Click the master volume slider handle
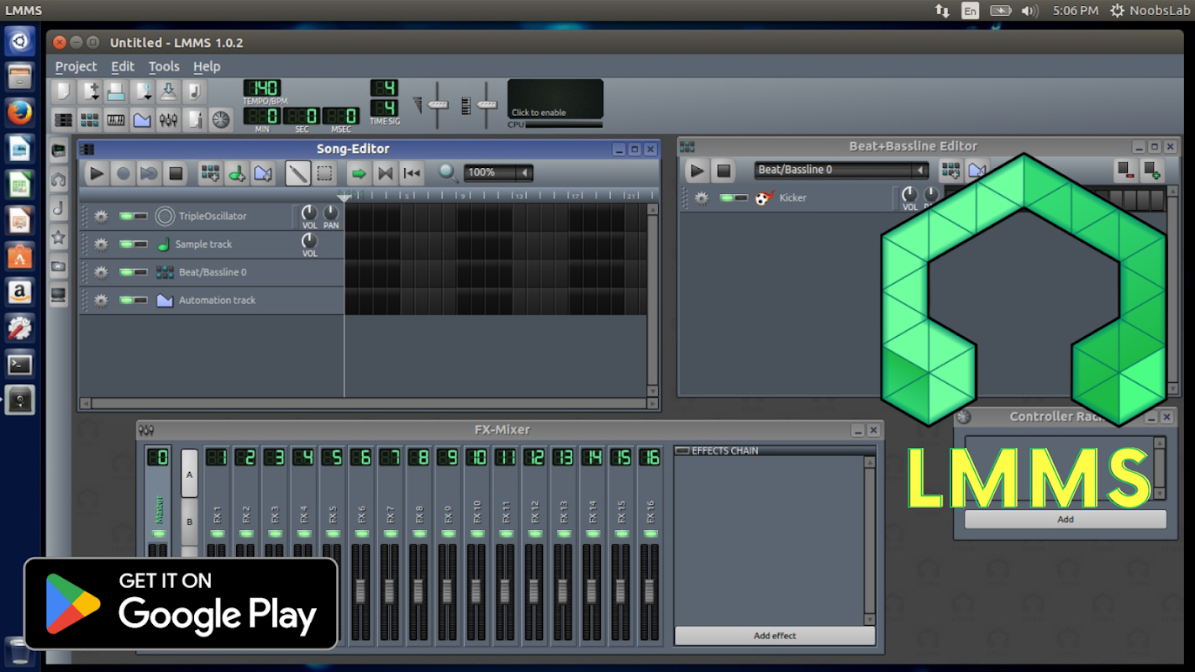Screen dimensions: 1195x672 tap(438, 104)
